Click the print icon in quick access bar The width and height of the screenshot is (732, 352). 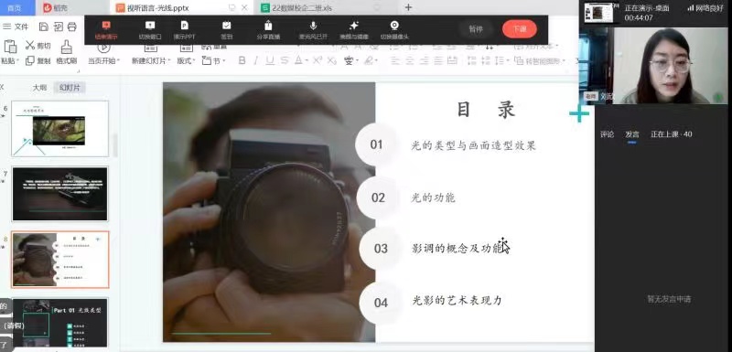click(72, 27)
